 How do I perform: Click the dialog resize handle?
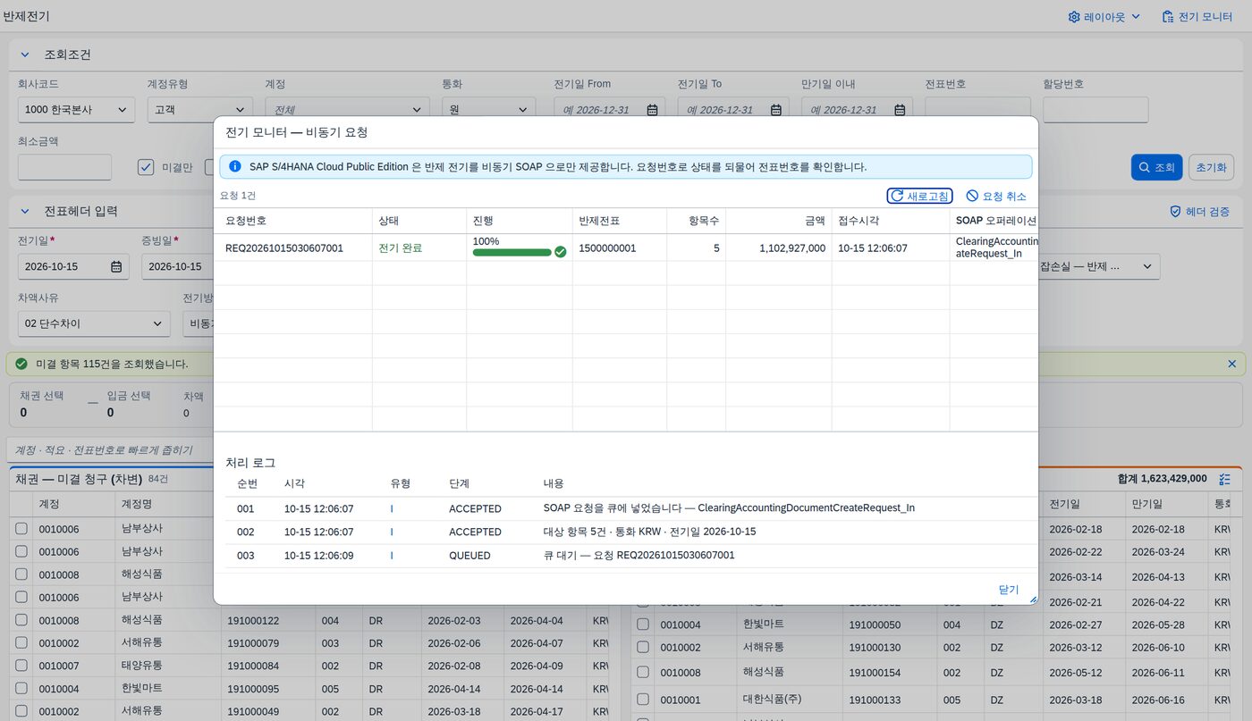coord(1033,599)
